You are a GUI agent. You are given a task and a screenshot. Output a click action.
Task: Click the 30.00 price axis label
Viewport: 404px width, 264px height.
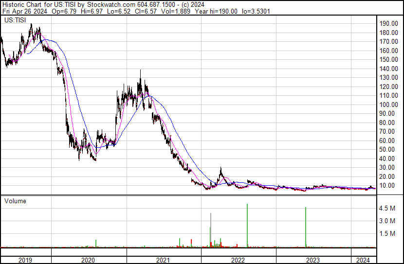387,168
